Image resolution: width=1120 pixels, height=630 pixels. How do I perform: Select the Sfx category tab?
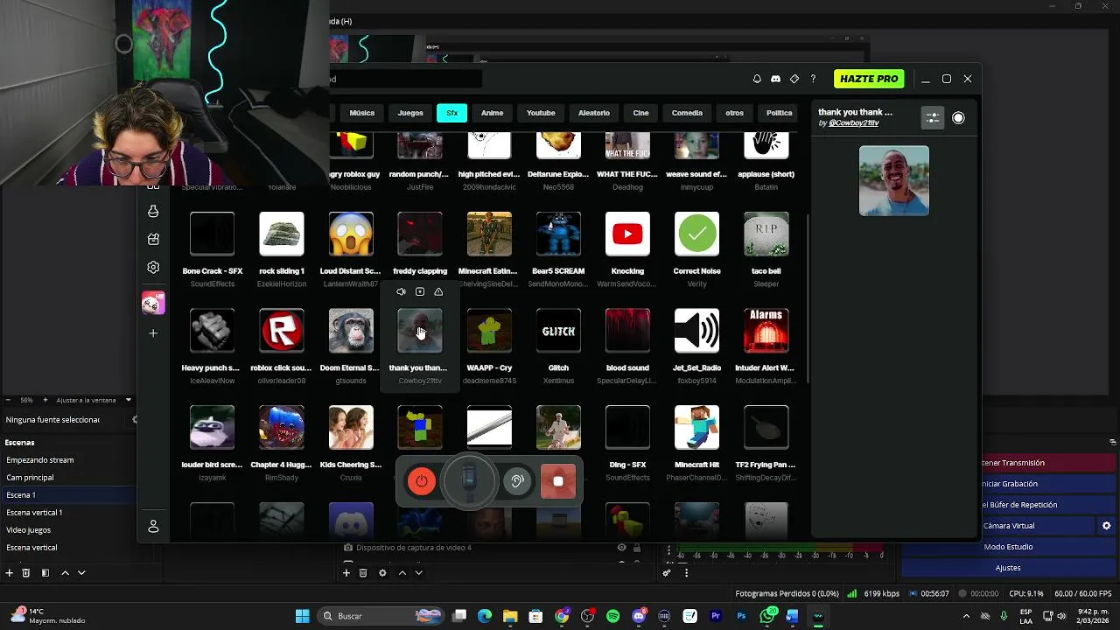[x=451, y=113]
